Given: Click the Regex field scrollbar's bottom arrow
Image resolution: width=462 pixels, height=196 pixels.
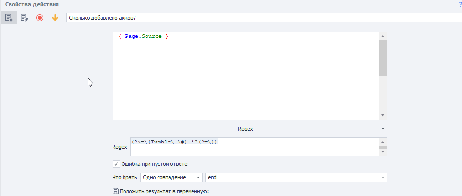Looking at the screenshot, I should (383, 152).
